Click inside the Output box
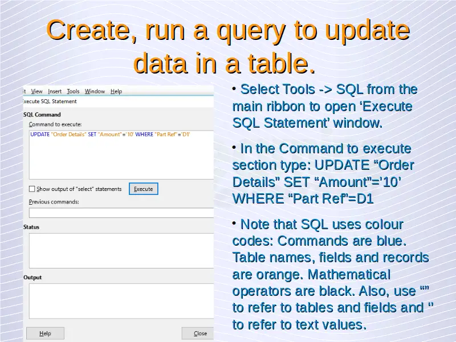The width and height of the screenshot is (456, 342). [121, 301]
